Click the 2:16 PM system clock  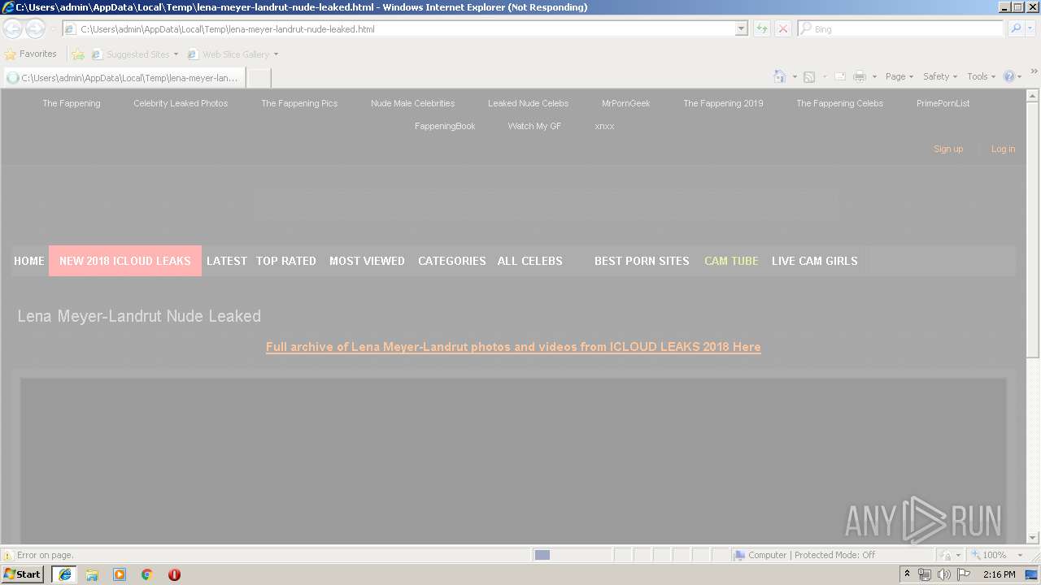[999, 574]
